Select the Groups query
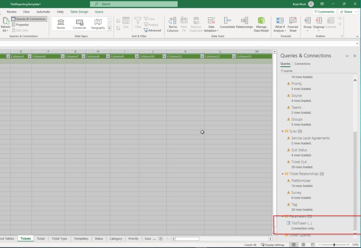Screen dimensions: 361x248 point(297,119)
